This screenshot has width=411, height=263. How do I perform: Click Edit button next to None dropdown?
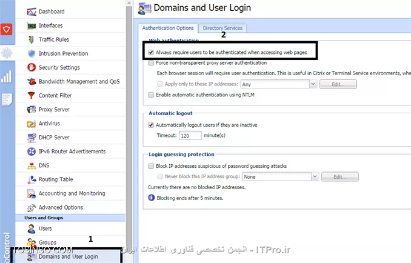tap(340, 176)
